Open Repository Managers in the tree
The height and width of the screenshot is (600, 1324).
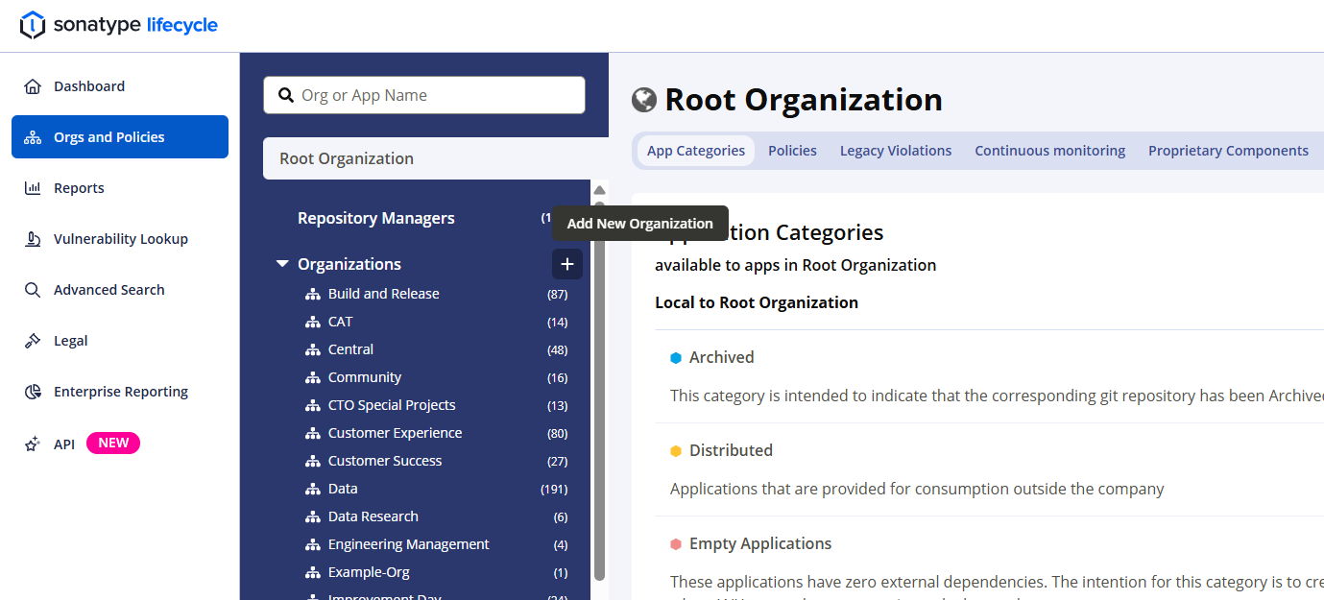(376, 218)
